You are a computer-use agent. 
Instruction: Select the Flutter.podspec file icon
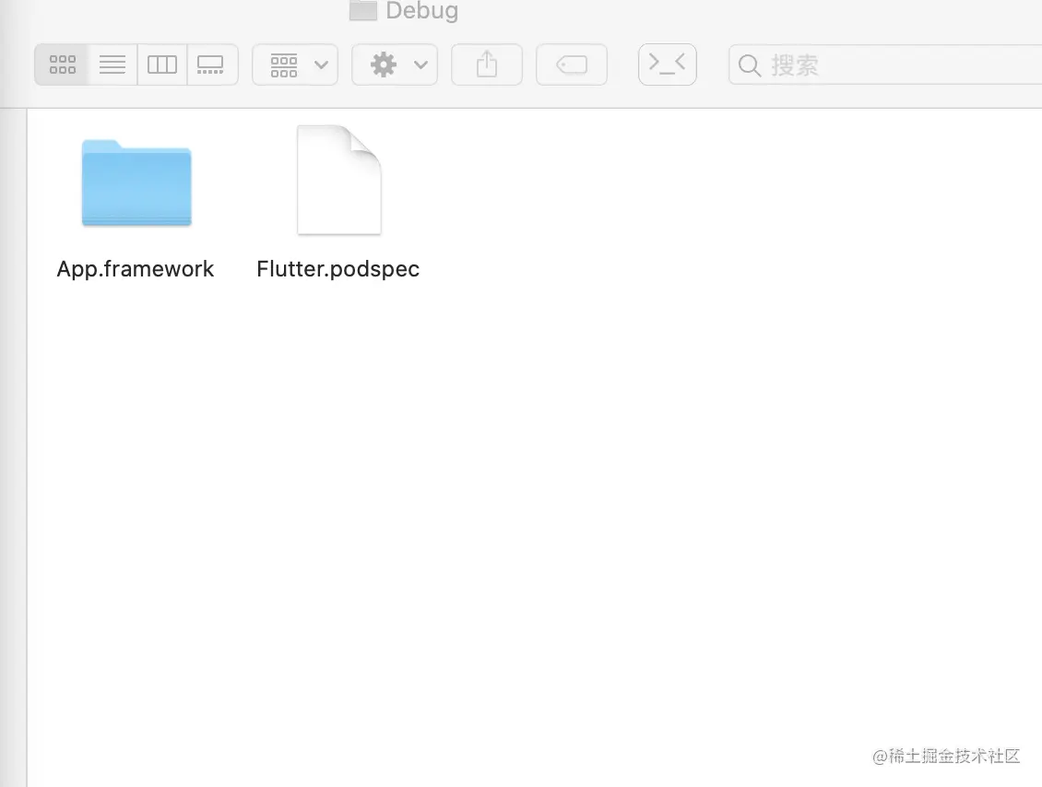tap(339, 180)
